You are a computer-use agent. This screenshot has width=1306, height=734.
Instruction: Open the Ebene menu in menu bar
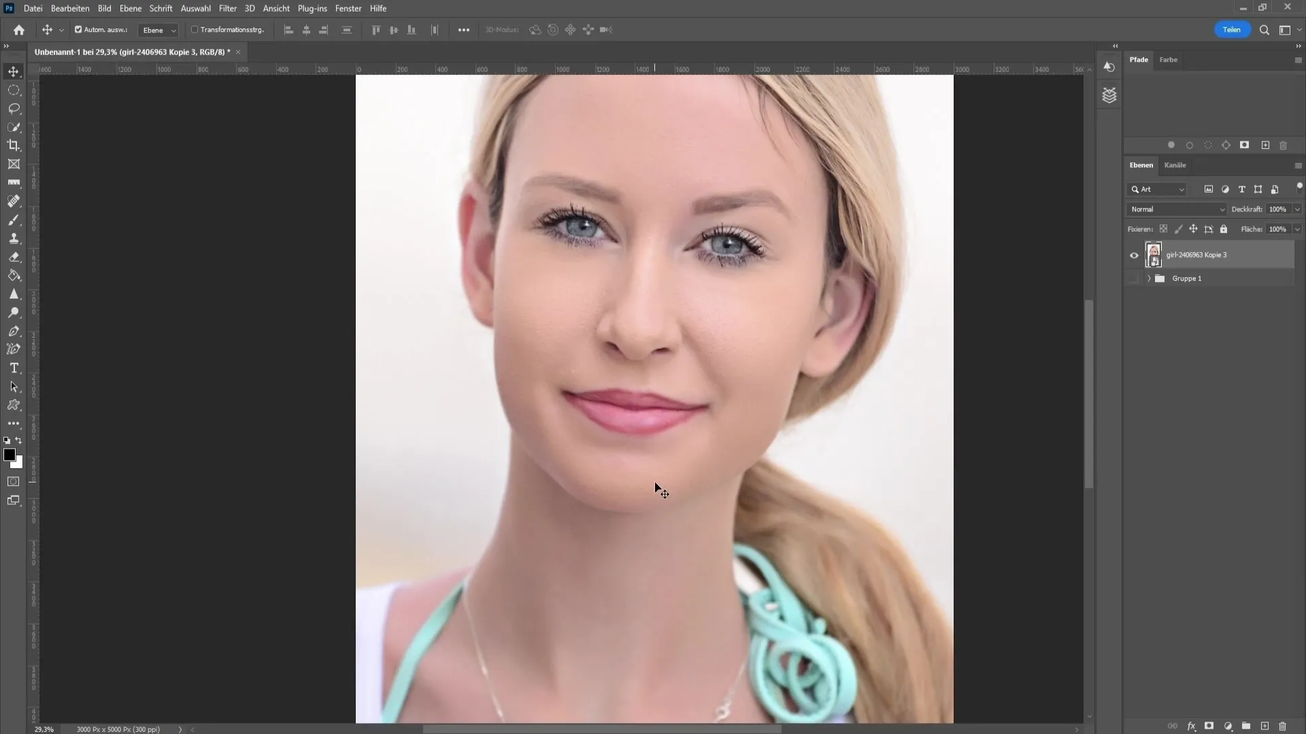tap(129, 8)
